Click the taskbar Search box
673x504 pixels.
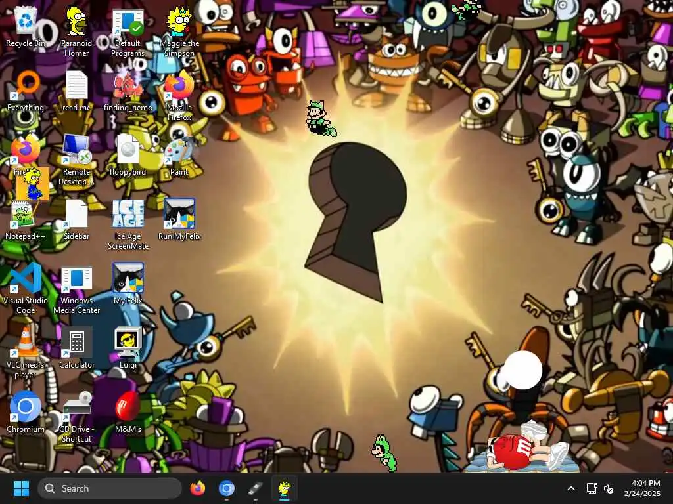[x=110, y=488]
